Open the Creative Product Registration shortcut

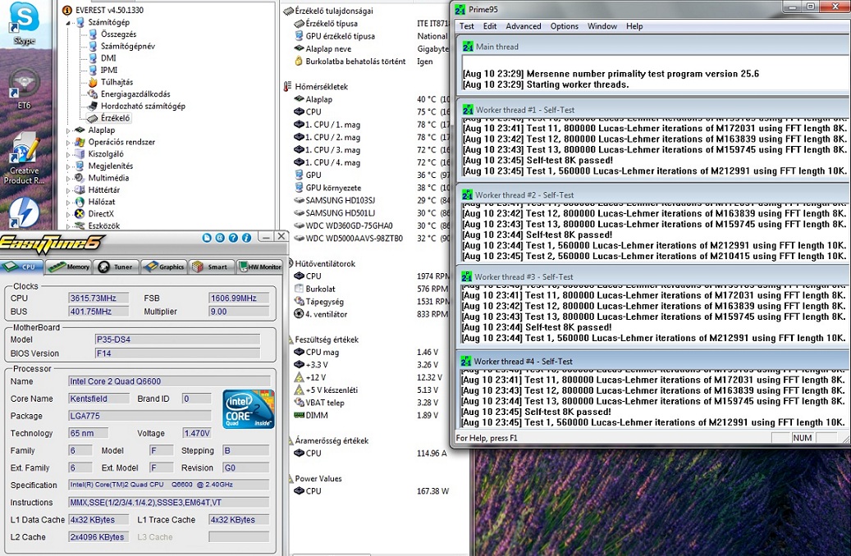click(25, 153)
